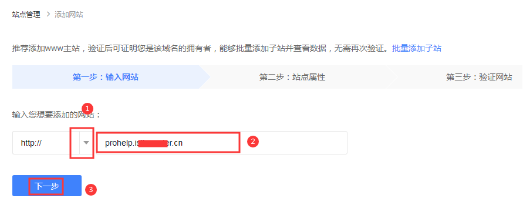Focus the prohelp domain input field

tap(222, 143)
